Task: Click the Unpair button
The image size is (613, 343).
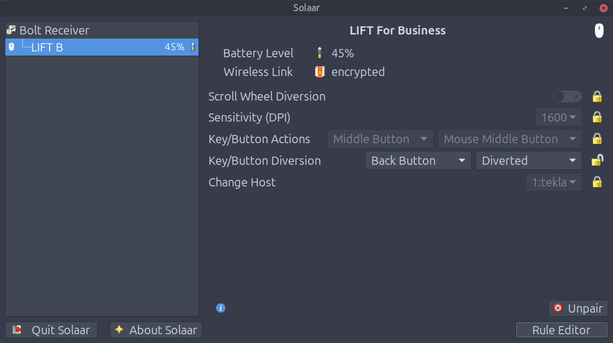Action: (578, 309)
